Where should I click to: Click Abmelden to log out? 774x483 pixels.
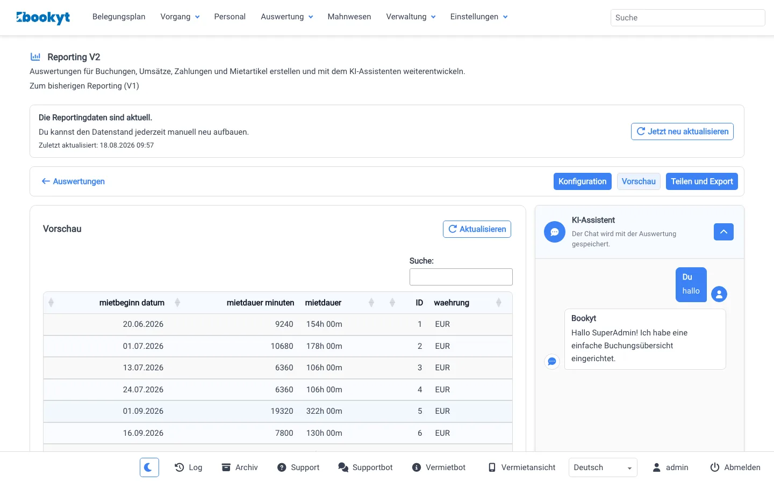point(735,467)
